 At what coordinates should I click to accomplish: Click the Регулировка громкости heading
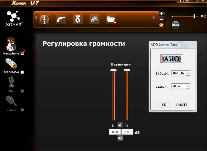pyautogui.click(x=84, y=44)
